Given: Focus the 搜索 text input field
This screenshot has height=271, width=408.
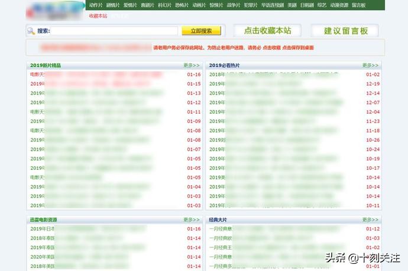Looking at the screenshot, I should 114,31.
